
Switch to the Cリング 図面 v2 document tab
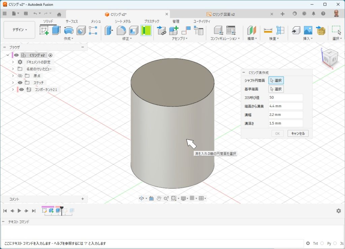(224, 14)
